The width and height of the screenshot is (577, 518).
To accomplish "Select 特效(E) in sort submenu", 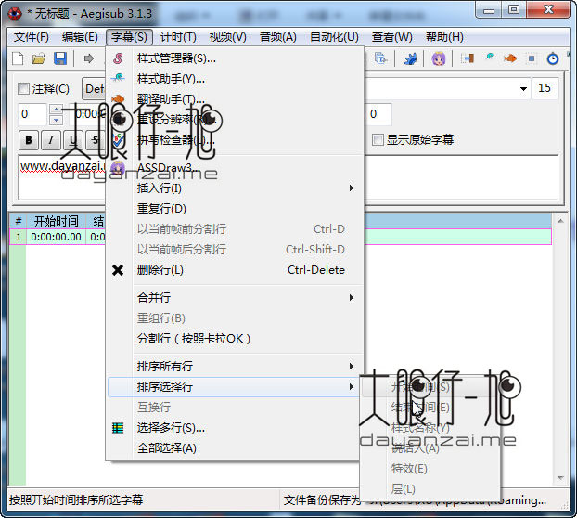I will pos(430,469).
